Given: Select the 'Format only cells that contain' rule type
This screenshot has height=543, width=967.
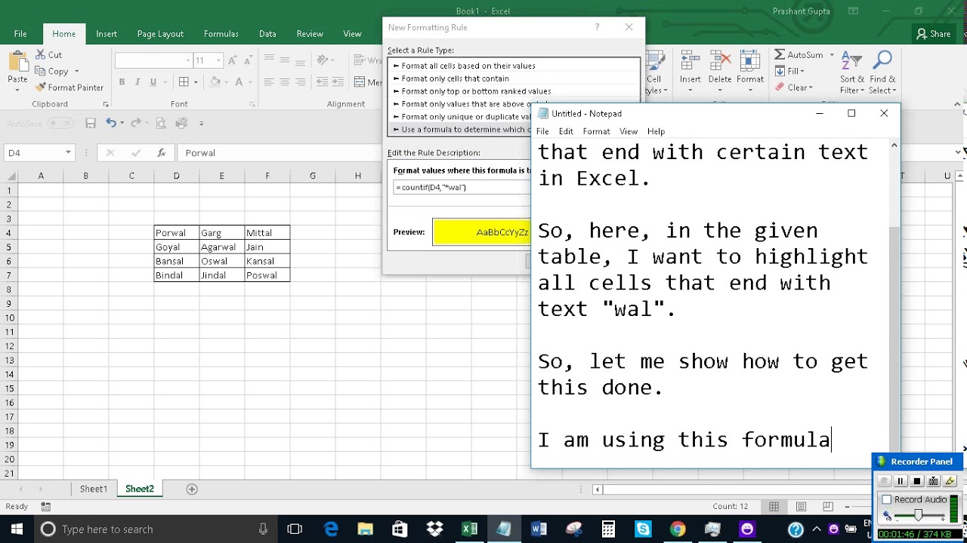Looking at the screenshot, I should tap(455, 78).
